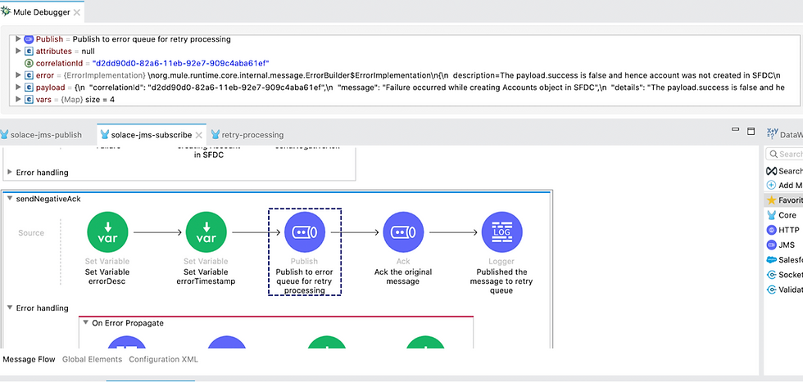Click the correlationId value string
The height and width of the screenshot is (382, 803).
point(181,64)
